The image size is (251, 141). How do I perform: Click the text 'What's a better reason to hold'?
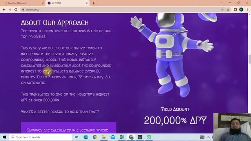(x=60, y=112)
